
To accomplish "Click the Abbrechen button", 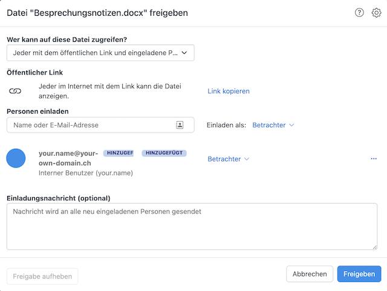I will pyautogui.click(x=310, y=274).
